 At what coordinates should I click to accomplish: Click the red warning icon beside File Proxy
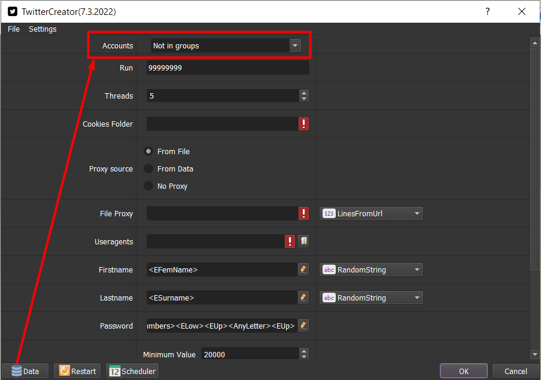click(303, 213)
